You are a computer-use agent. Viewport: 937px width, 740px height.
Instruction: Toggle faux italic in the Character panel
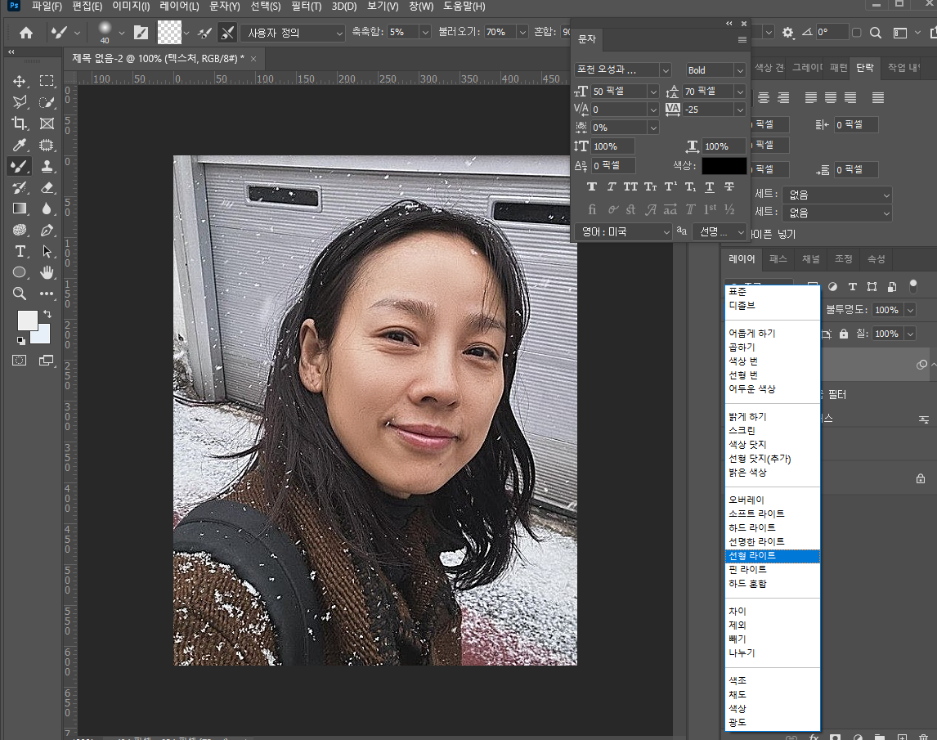(x=610, y=186)
